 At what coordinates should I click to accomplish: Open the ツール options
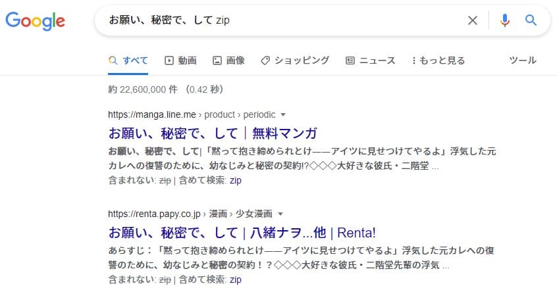pos(523,60)
